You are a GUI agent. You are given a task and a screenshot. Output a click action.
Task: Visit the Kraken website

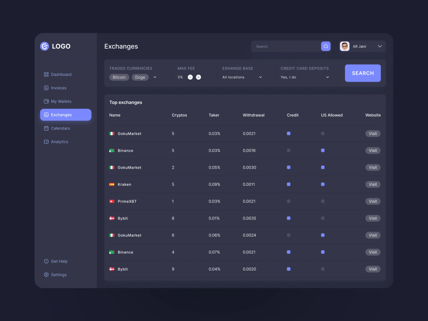pos(373,184)
